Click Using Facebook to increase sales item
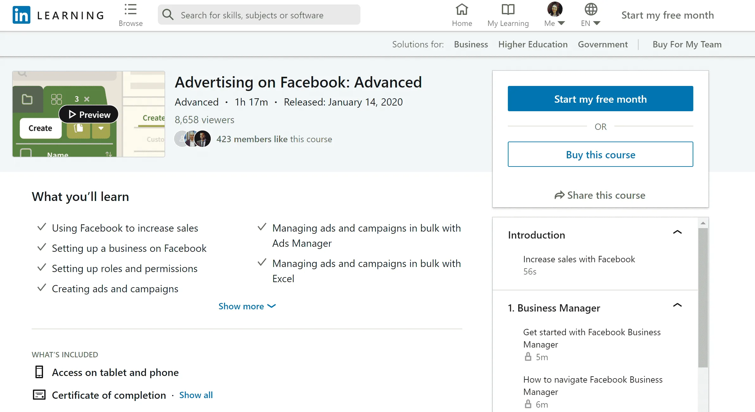 [125, 228]
